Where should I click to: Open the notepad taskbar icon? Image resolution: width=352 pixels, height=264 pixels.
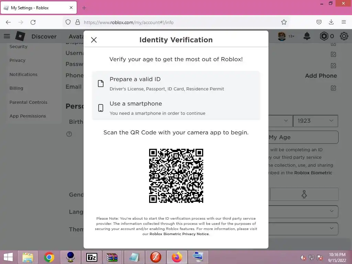(x=134, y=257)
